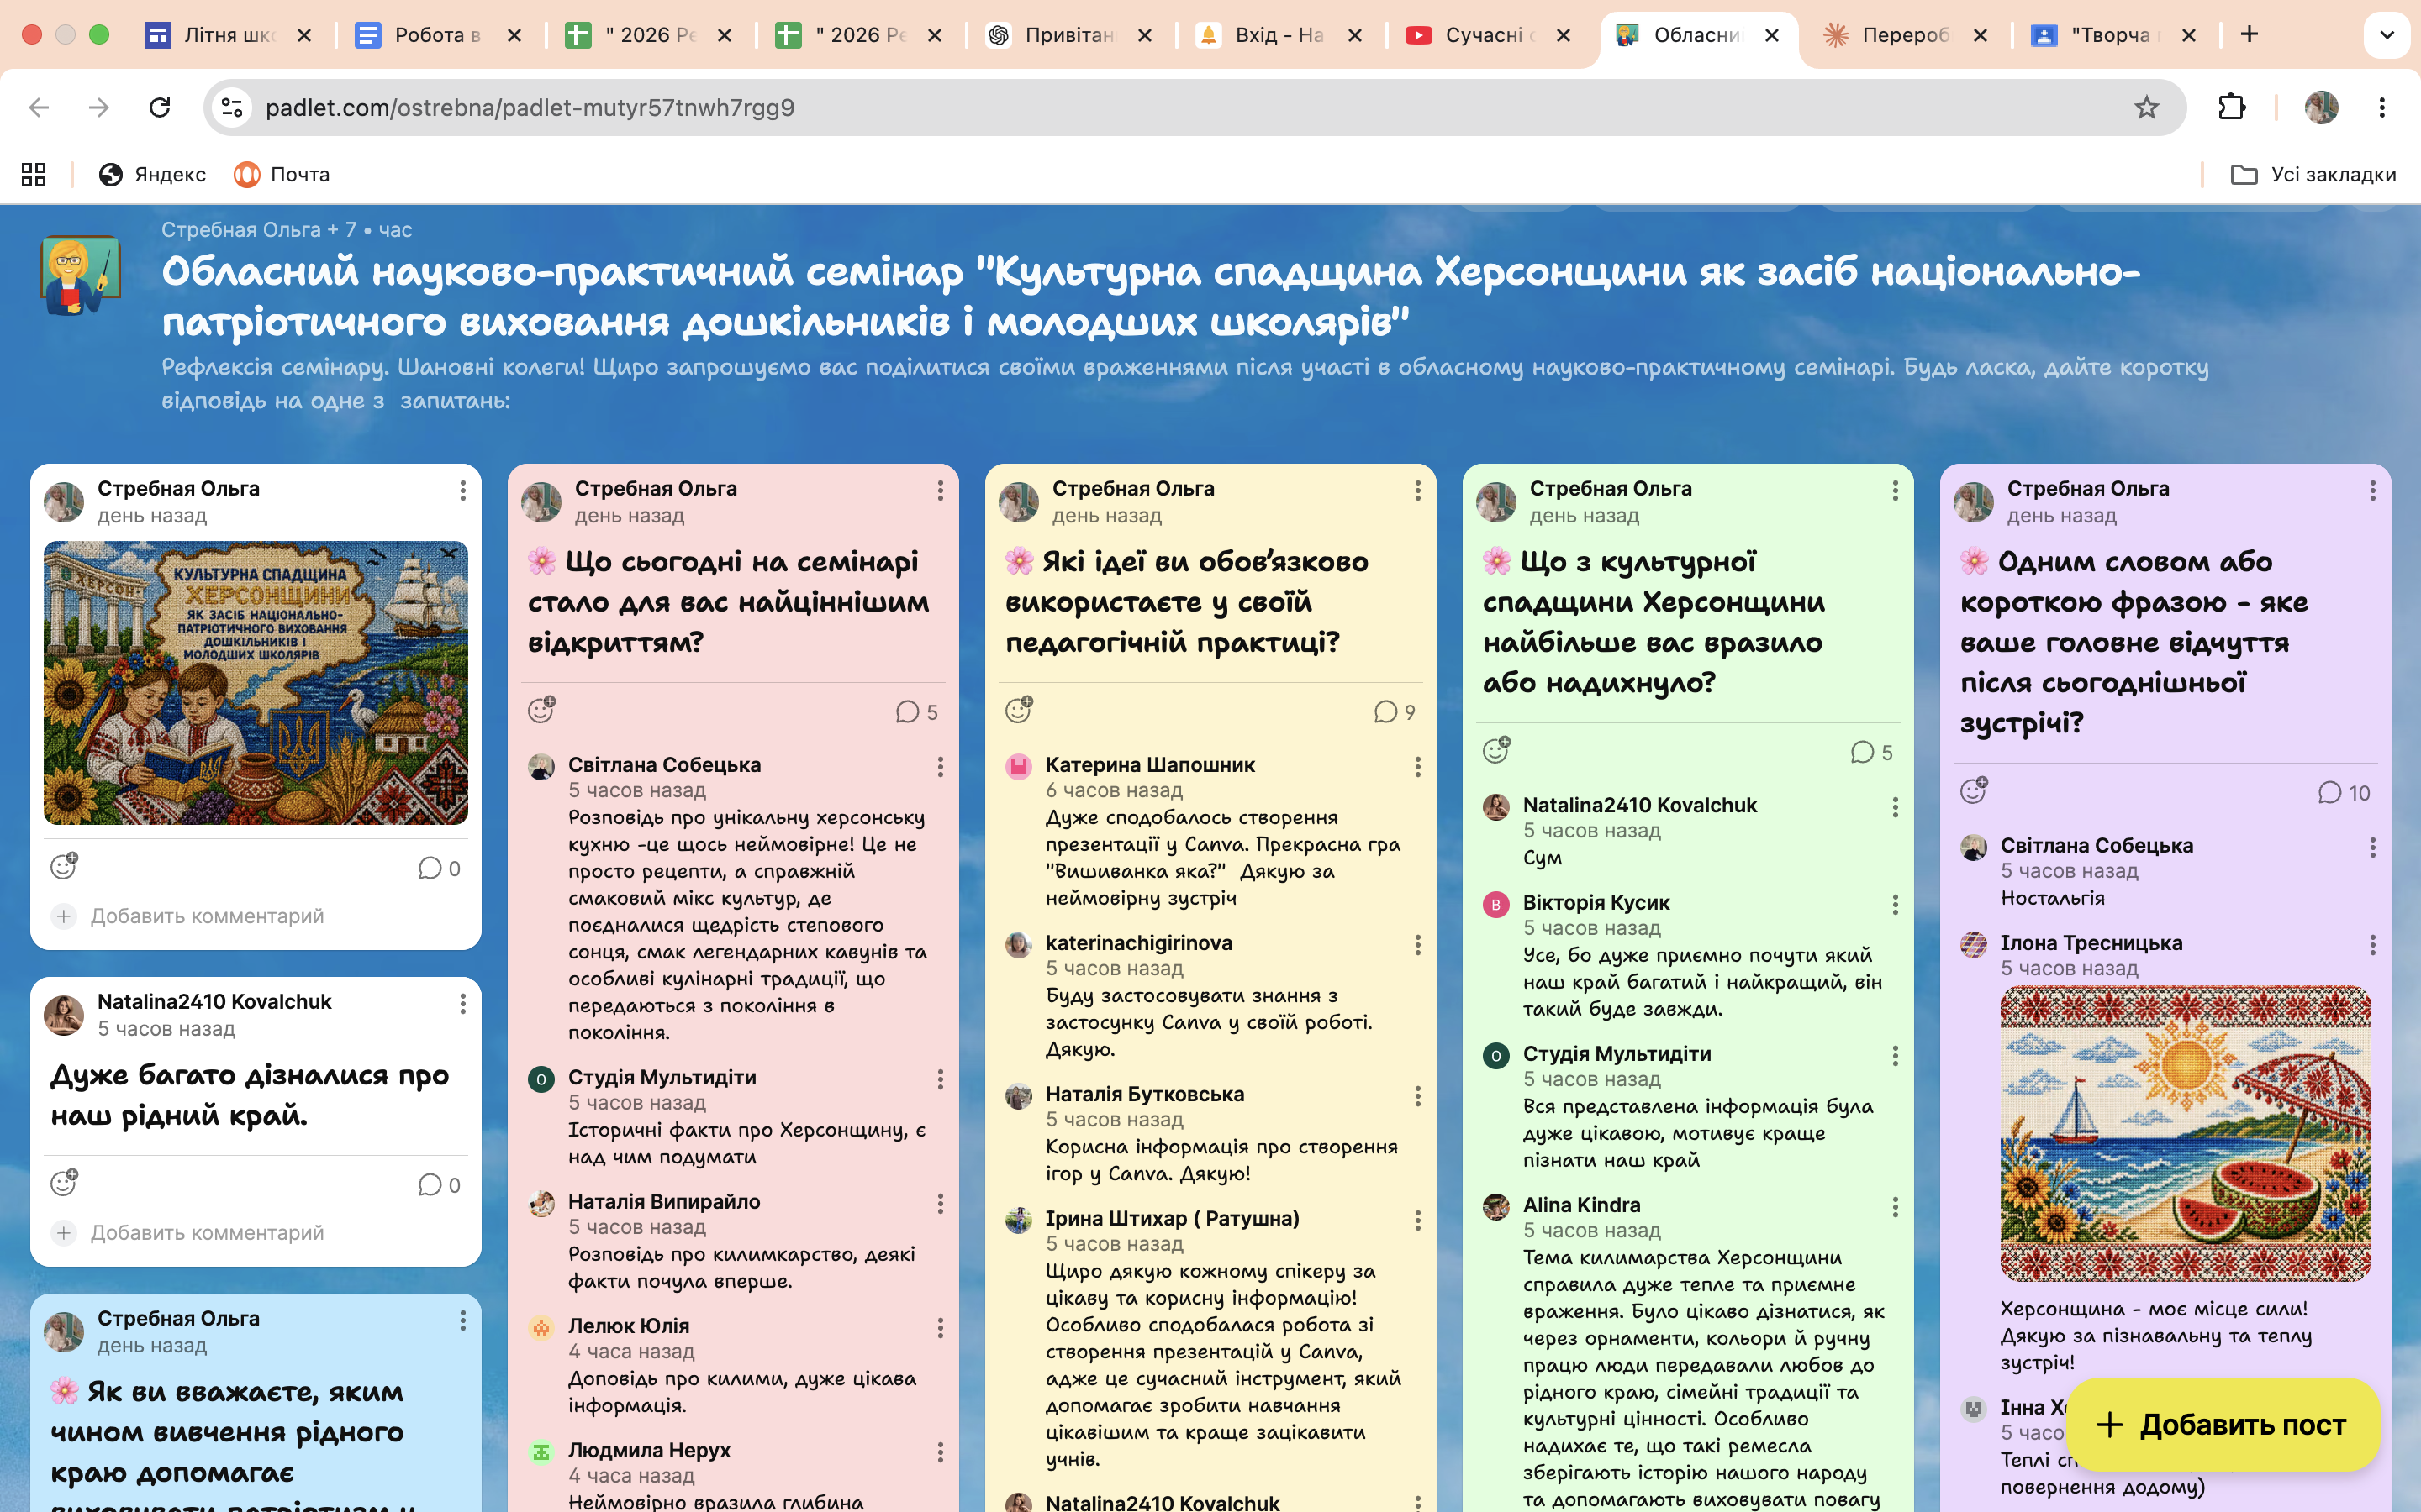Open the Chrome profile avatar

[x=2321, y=107]
